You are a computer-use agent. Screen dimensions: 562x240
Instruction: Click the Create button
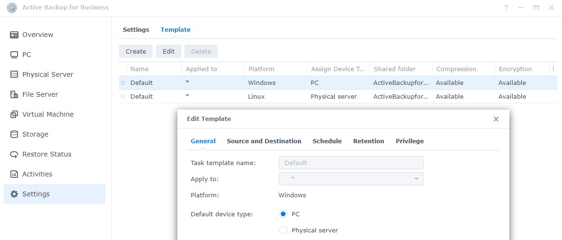click(x=136, y=51)
